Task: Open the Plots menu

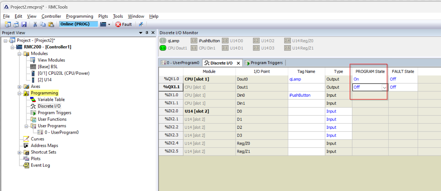Action: pos(103,16)
